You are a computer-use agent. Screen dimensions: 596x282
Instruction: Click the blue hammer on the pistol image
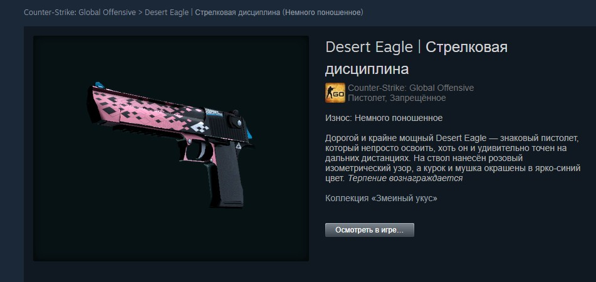pyautogui.click(x=249, y=133)
